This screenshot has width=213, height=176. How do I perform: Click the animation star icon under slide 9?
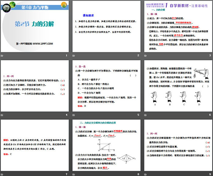(x=145, y=174)
